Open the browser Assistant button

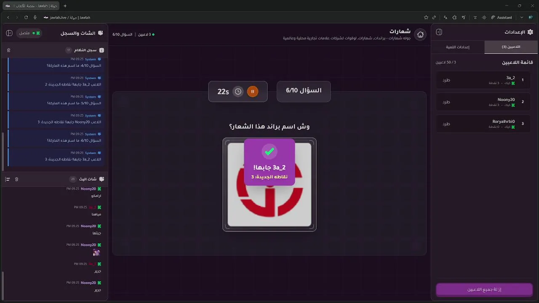(502, 17)
